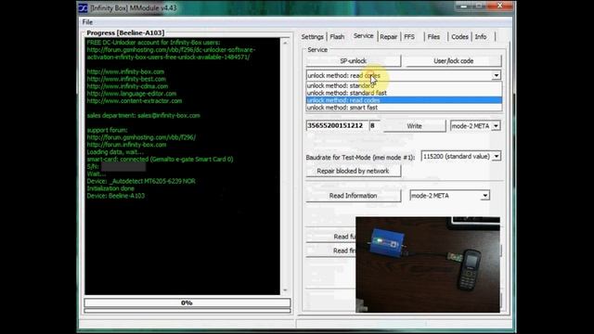Click the Write button
The image size is (594, 334).
(415, 126)
